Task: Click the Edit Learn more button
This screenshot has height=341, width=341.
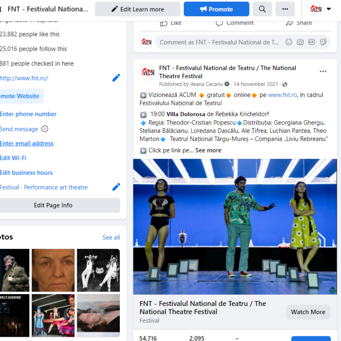Action: coord(138,9)
